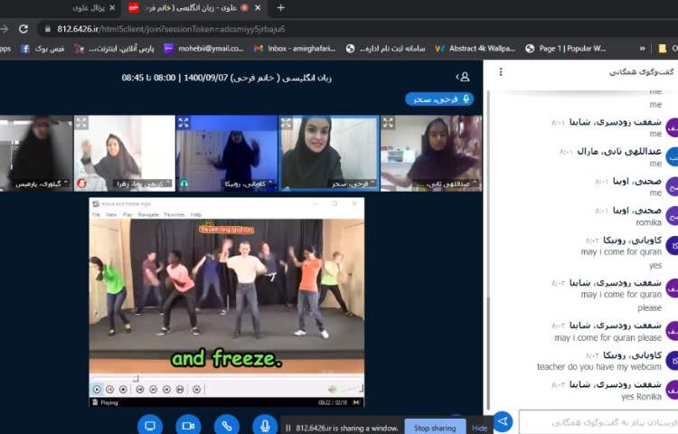678x434 pixels.
Task: Click the leftmost blurred webcam thumbnail
Action: pyautogui.click(x=36, y=153)
